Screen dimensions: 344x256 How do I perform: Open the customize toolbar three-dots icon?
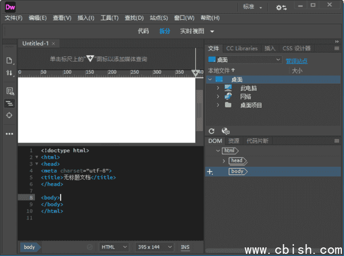[x=9, y=134]
